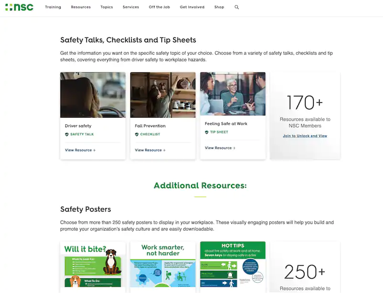Open the Training menu
Screen dimensions: 383x293
pos(53,8)
